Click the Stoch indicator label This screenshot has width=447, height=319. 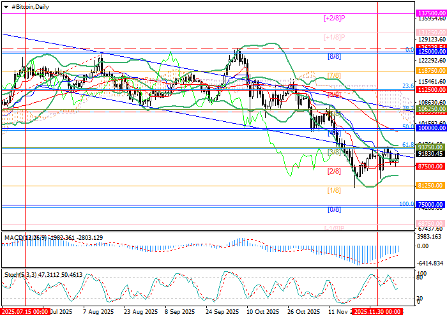[11, 274]
